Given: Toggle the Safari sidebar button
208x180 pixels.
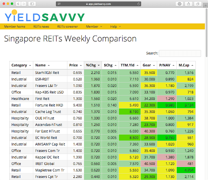Looking at the screenshot, I should [32, 4].
